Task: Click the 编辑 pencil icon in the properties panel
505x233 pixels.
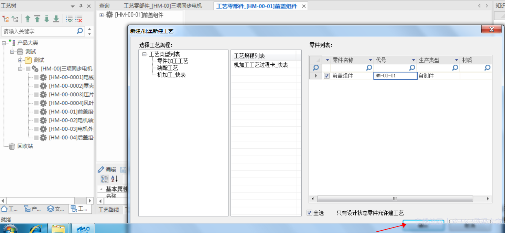Action: click(101, 169)
